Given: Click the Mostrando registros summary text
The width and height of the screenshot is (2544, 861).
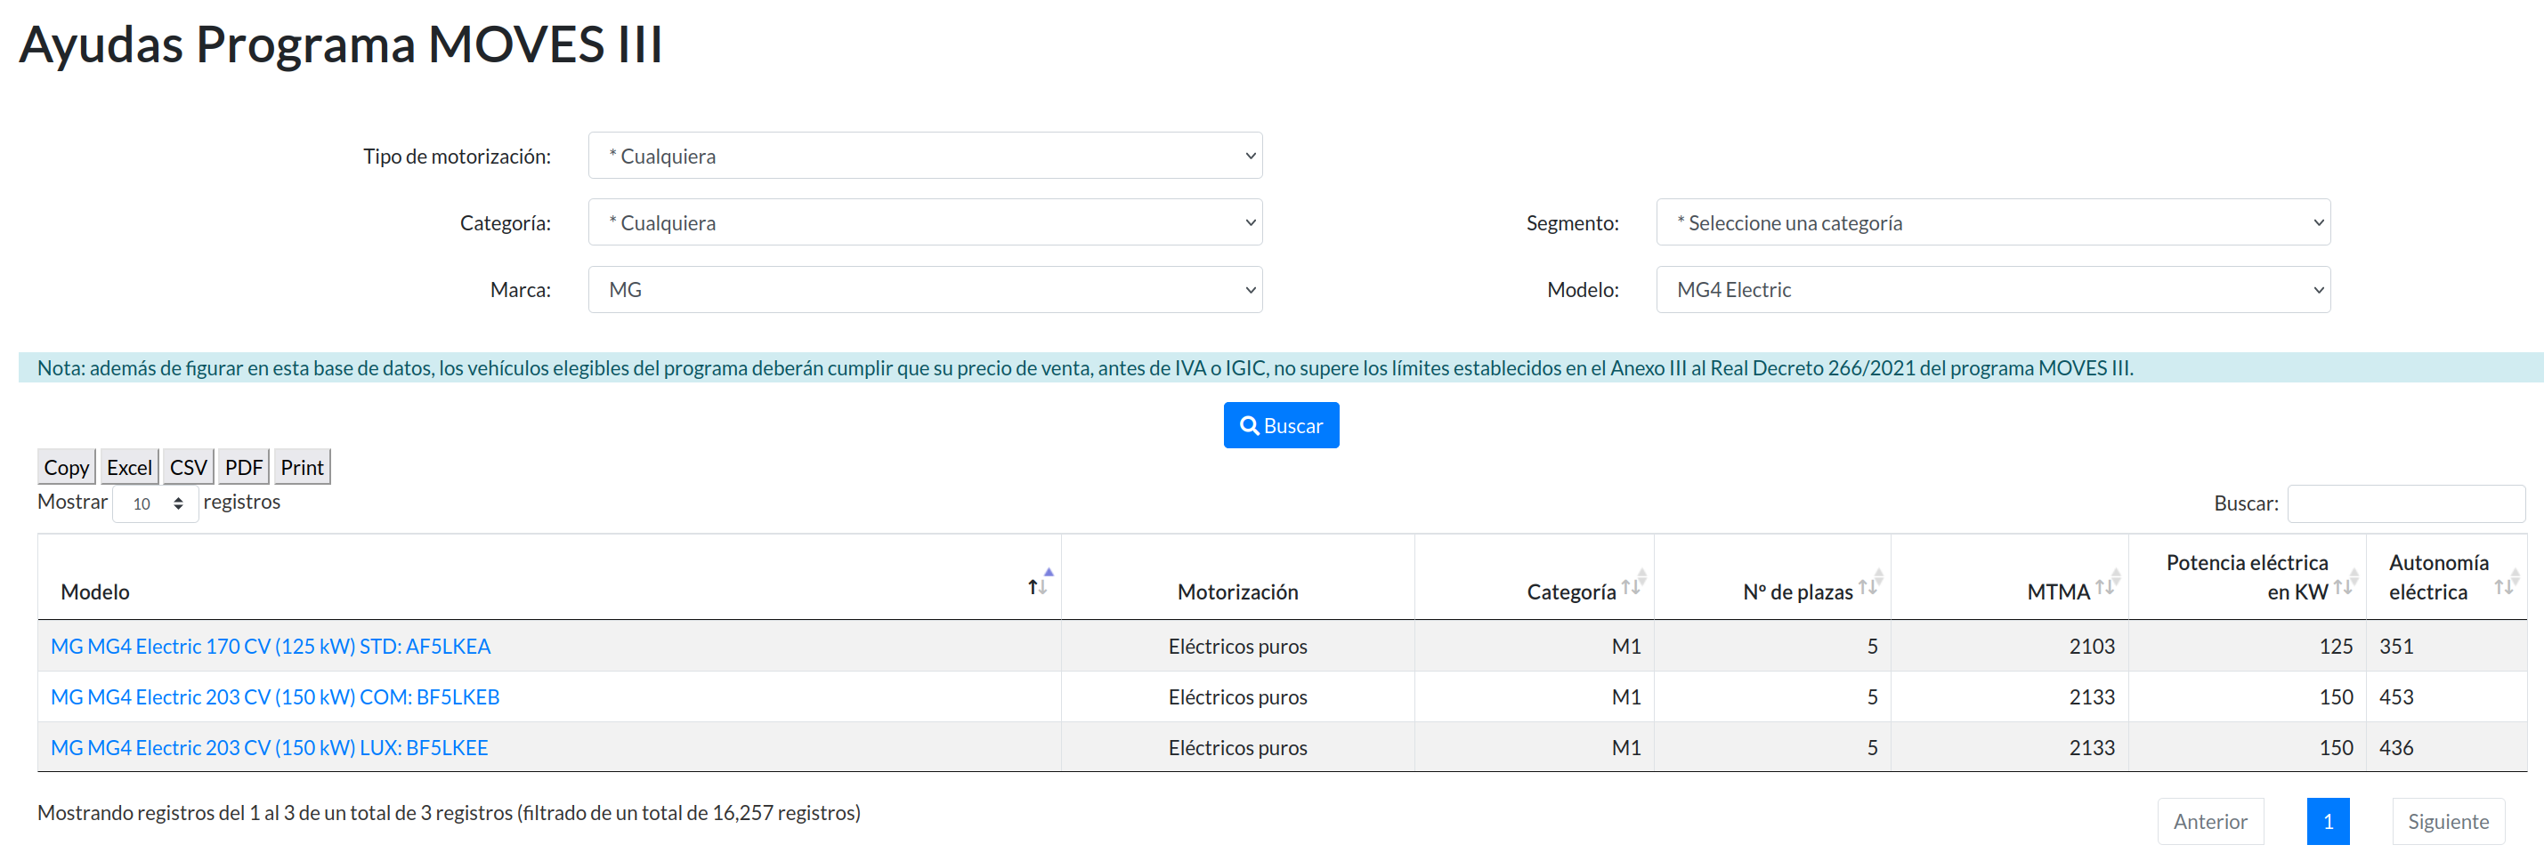Looking at the screenshot, I should coord(449,813).
